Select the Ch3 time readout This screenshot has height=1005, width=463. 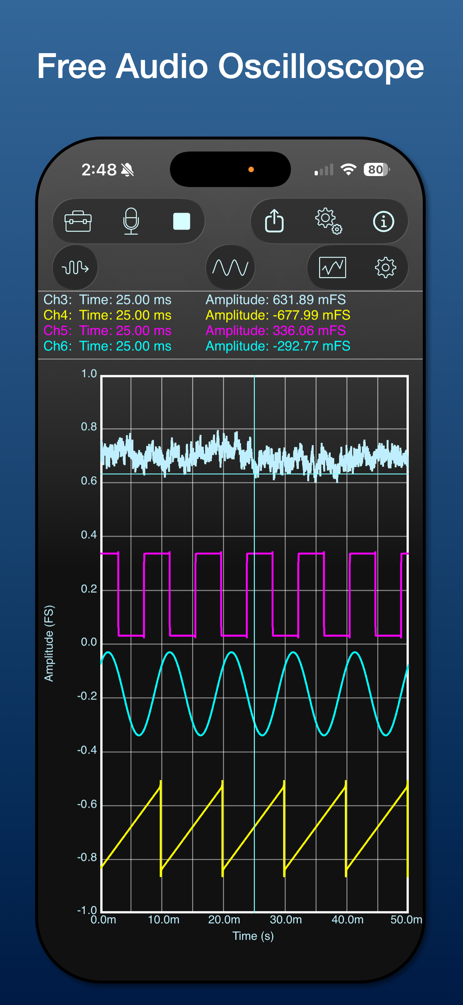tap(125, 300)
